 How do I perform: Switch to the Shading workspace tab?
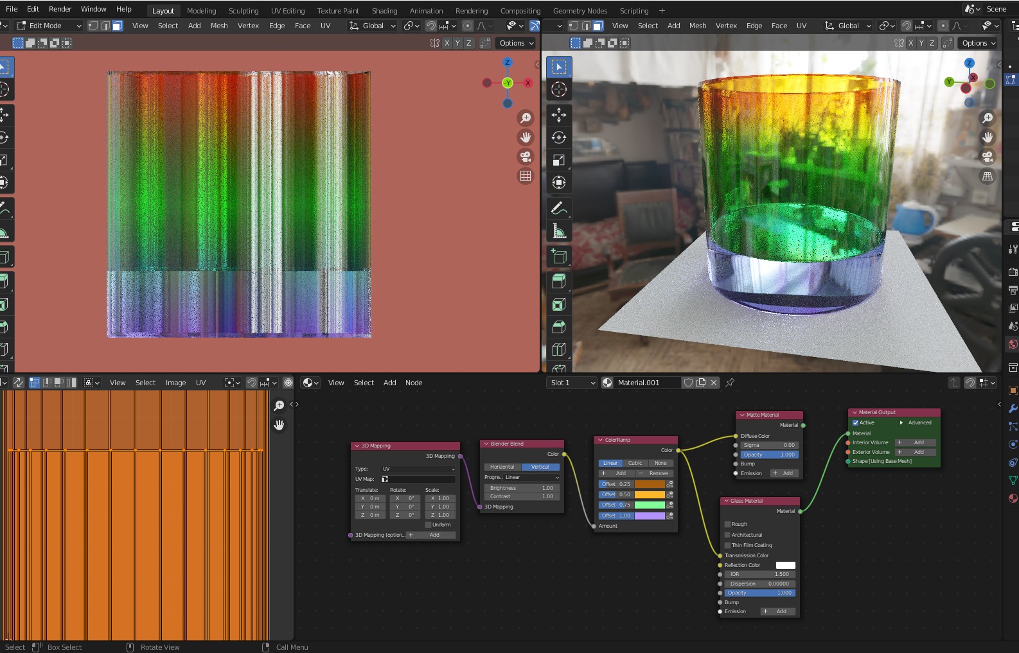pos(384,10)
